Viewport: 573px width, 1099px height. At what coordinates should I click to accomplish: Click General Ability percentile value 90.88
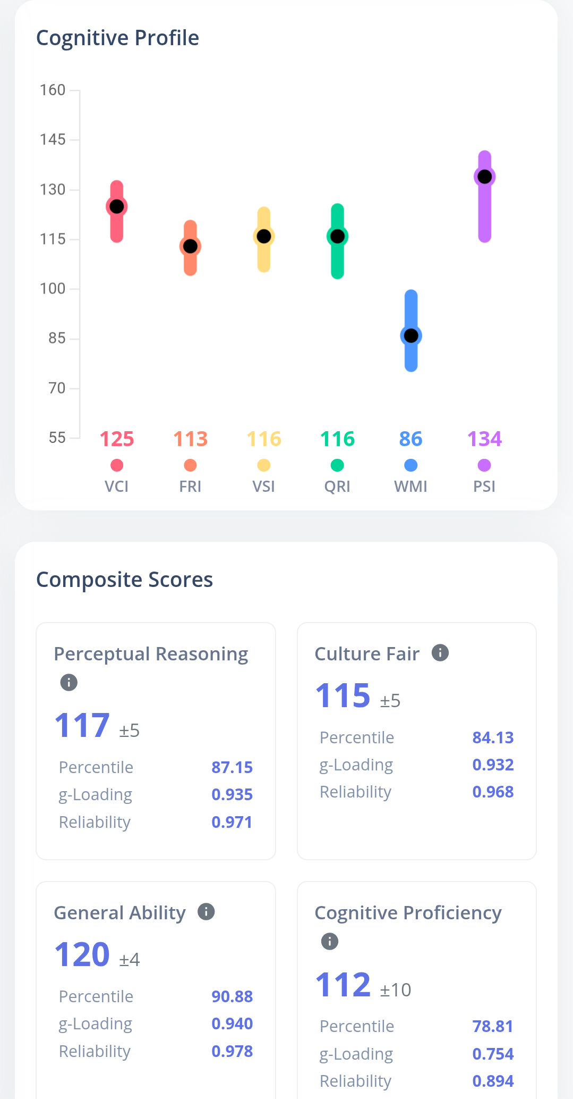[232, 996]
